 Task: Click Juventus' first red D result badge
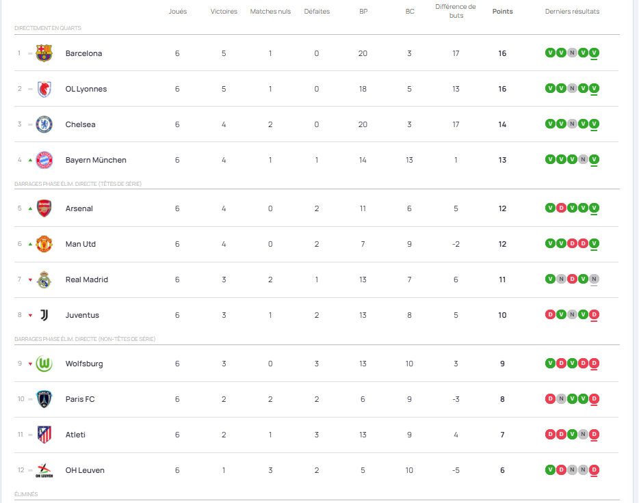[x=550, y=315]
